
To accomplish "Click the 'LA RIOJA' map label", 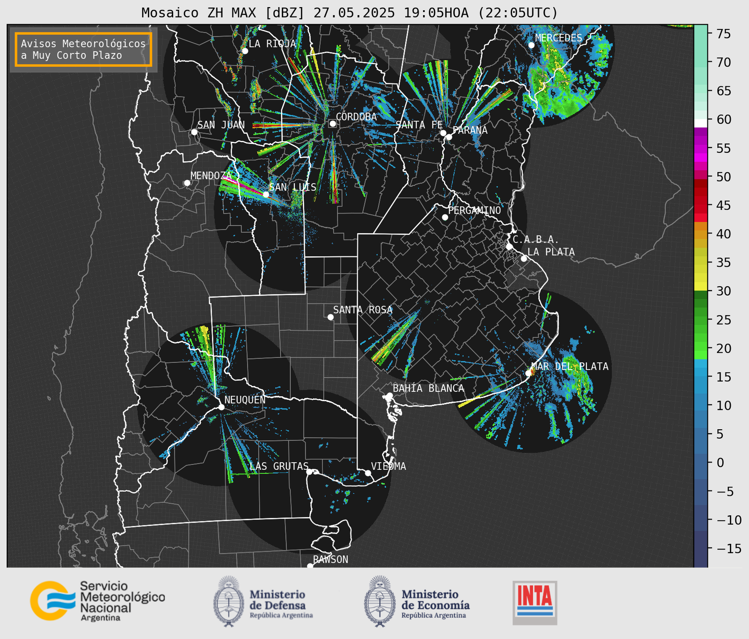I will [x=272, y=44].
